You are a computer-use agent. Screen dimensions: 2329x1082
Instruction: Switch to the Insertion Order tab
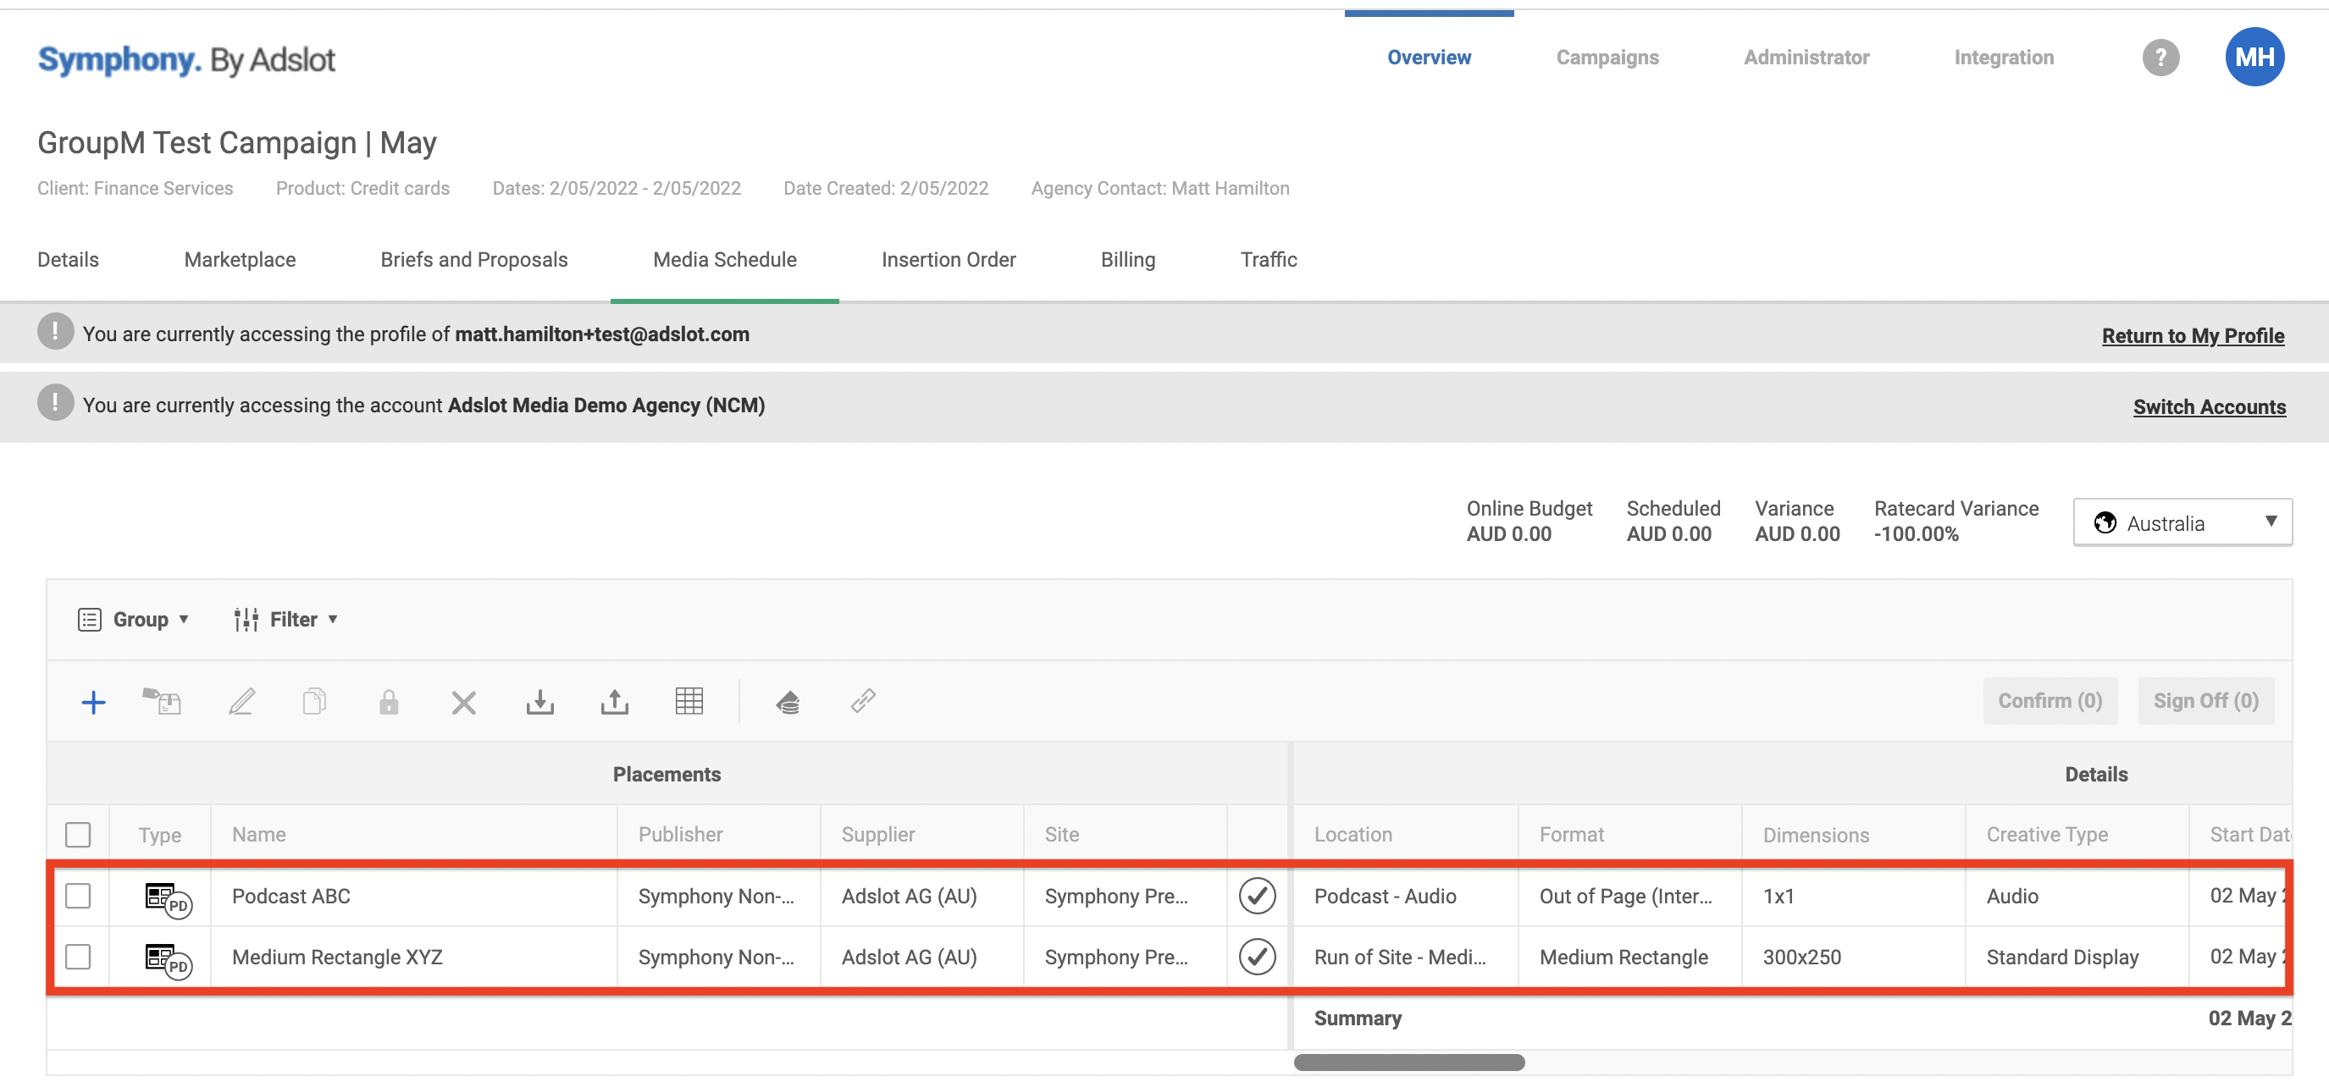(x=949, y=259)
